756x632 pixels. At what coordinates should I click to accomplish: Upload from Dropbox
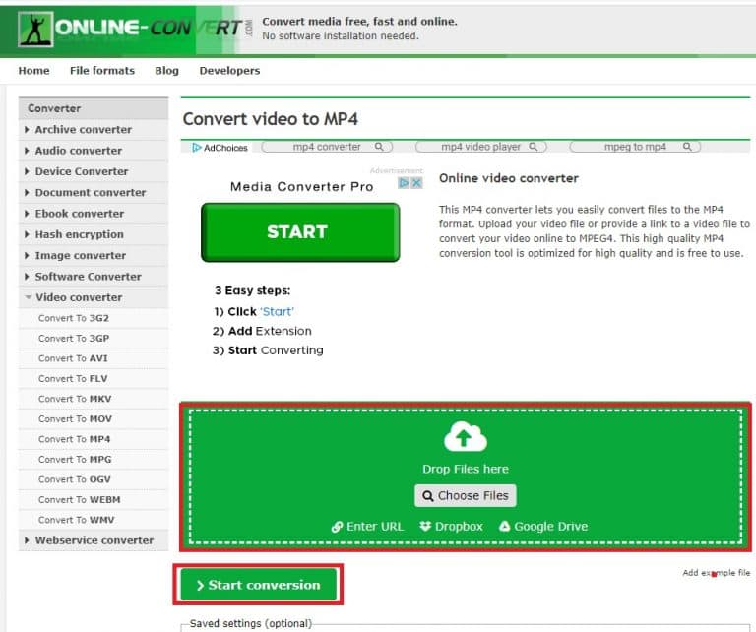point(451,527)
